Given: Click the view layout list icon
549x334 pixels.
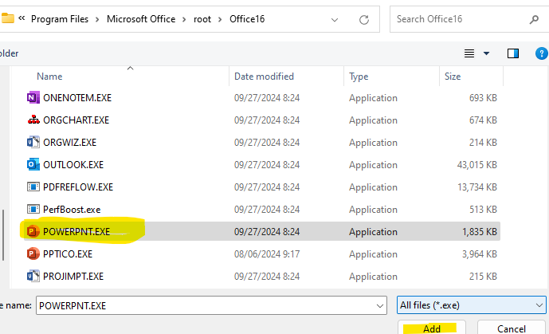Looking at the screenshot, I should 469,53.
